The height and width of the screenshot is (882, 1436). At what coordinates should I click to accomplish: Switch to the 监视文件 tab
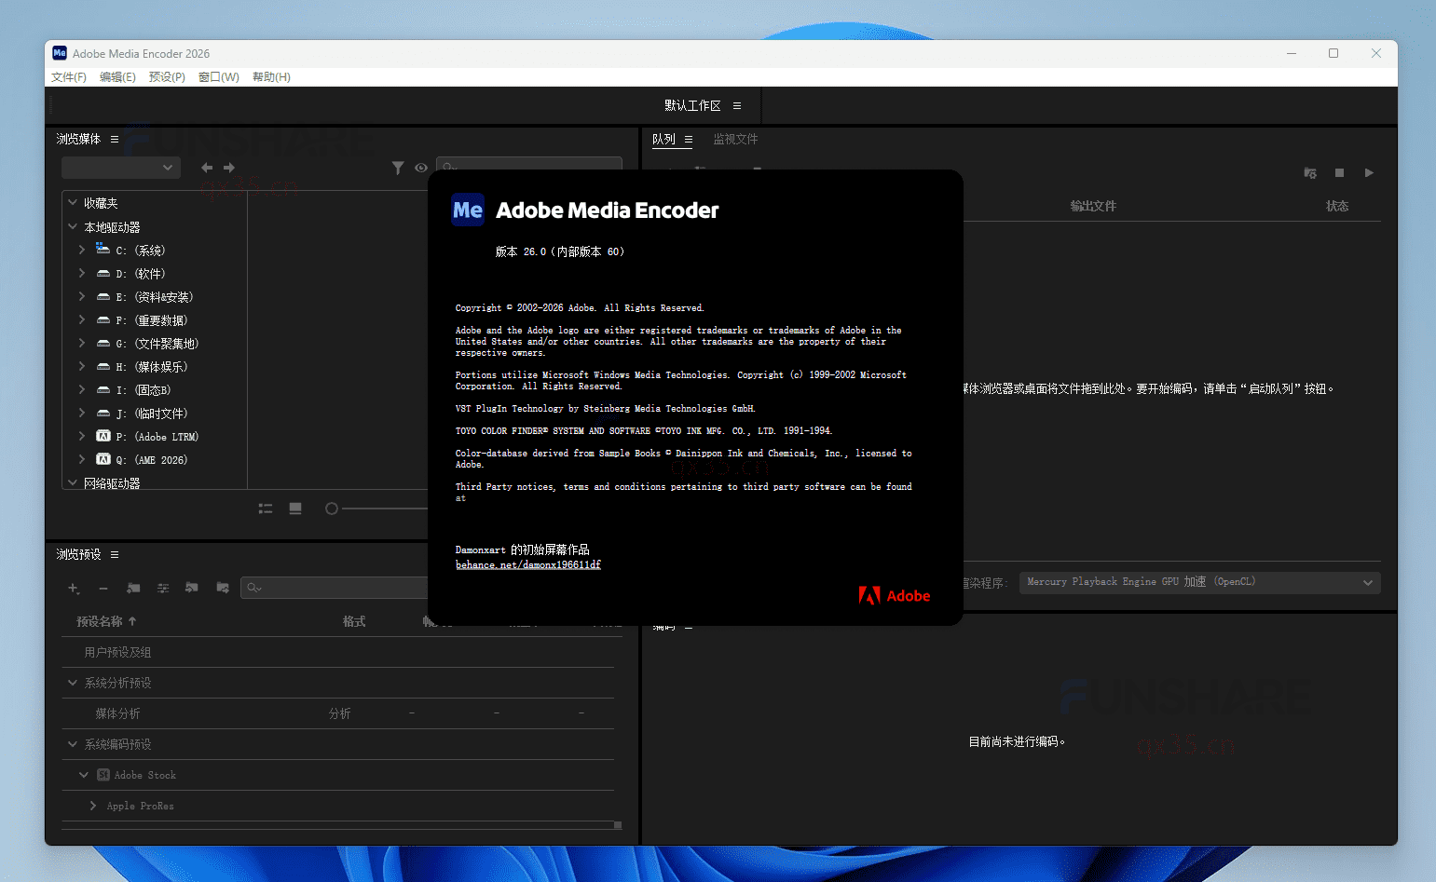pos(735,139)
